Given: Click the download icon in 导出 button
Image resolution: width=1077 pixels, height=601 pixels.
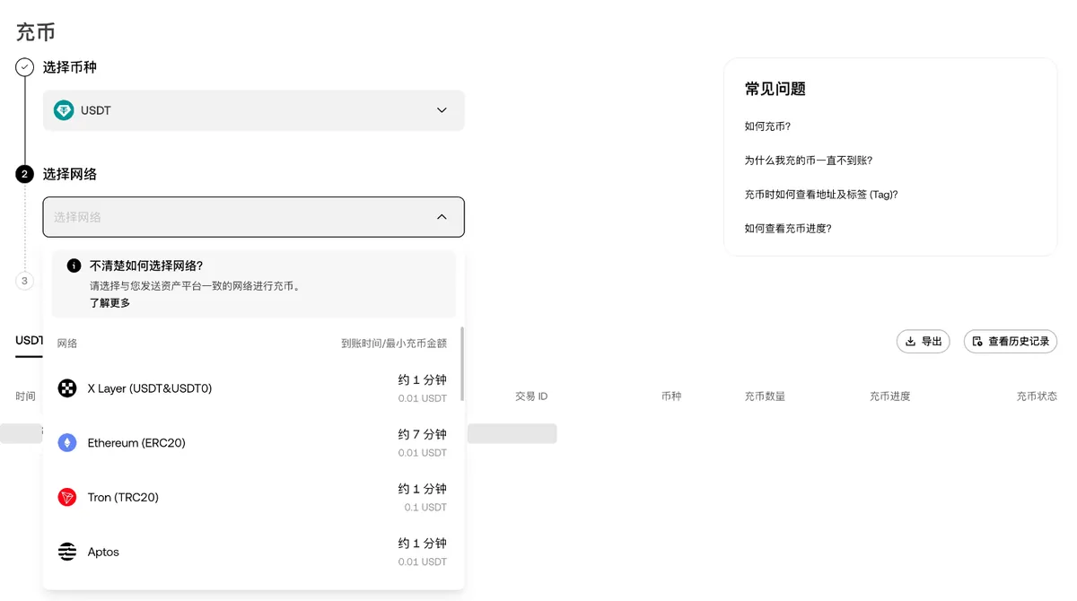Looking at the screenshot, I should point(910,342).
